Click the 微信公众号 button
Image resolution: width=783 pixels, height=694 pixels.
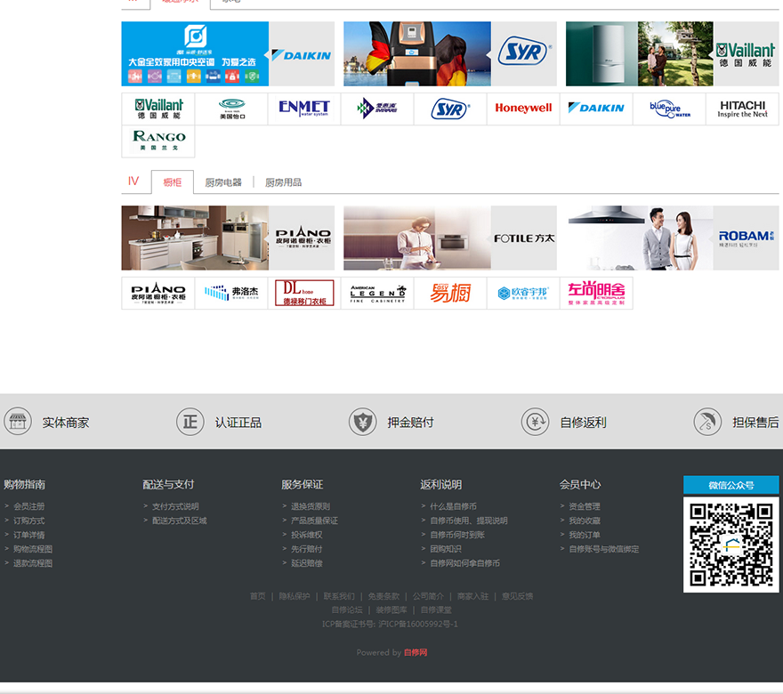(731, 485)
